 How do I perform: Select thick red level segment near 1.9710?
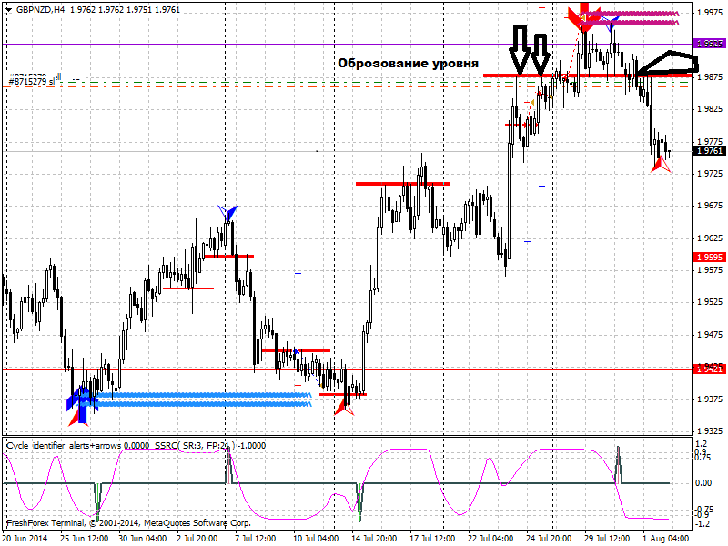tap(403, 184)
